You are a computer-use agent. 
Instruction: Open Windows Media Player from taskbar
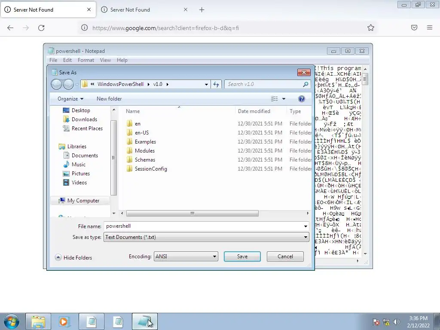pos(64,321)
